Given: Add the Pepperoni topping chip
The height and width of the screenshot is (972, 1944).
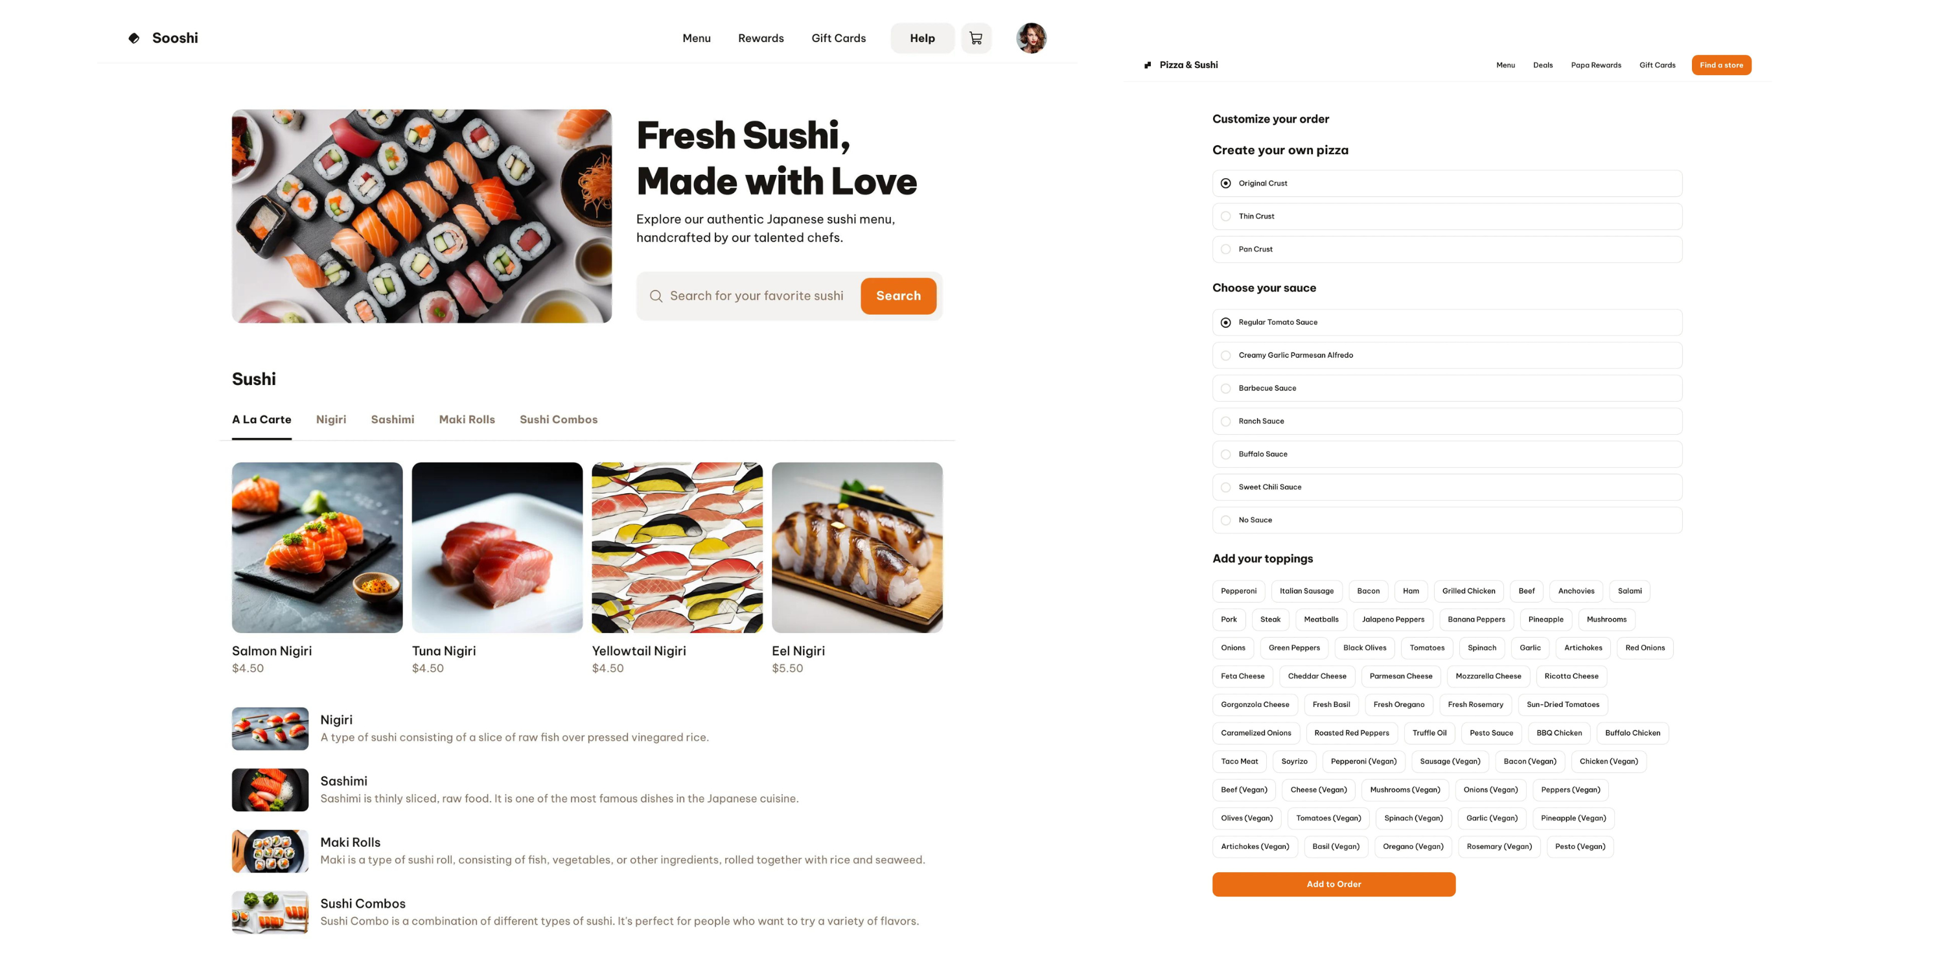Looking at the screenshot, I should tap(1238, 592).
